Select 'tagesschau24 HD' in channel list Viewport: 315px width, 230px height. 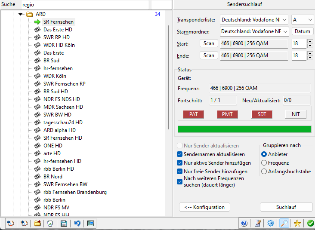(63, 123)
